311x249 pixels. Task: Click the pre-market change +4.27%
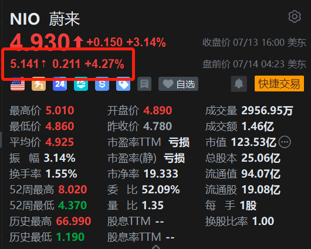point(104,64)
